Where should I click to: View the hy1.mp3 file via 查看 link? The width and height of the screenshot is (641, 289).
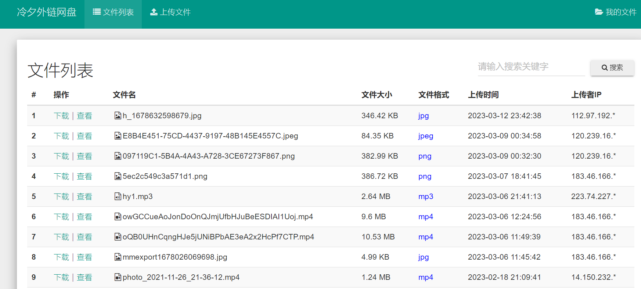click(84, 197)
